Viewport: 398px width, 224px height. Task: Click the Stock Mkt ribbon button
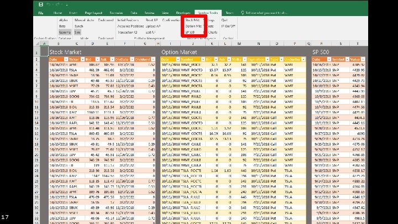click(x=192, y=20)
